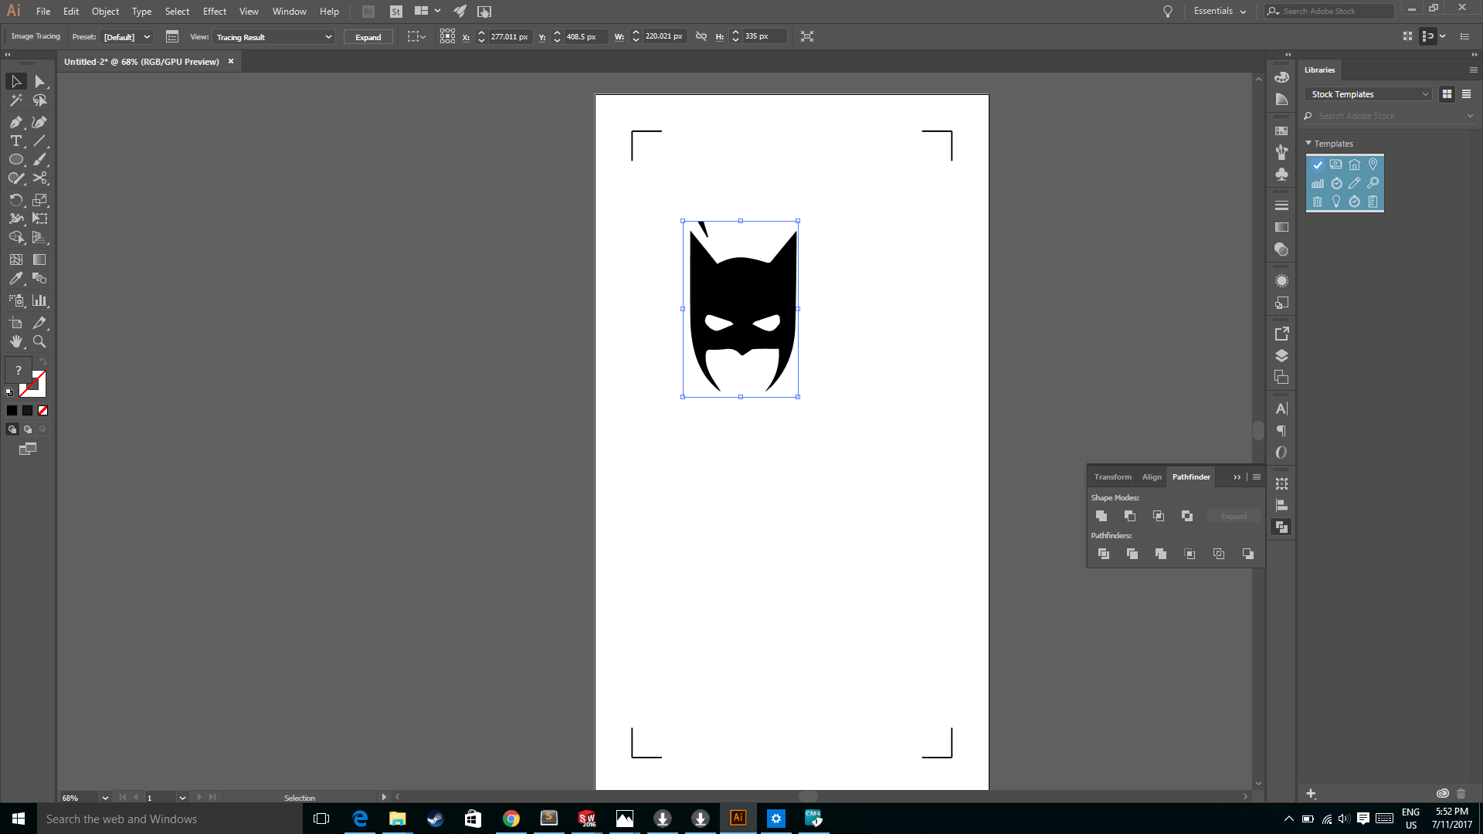Image resolution: width=1483 pixels, height=834 pixels.
Task: Open the zoom level dropdown at 68%
Action: tap(105, 798)
